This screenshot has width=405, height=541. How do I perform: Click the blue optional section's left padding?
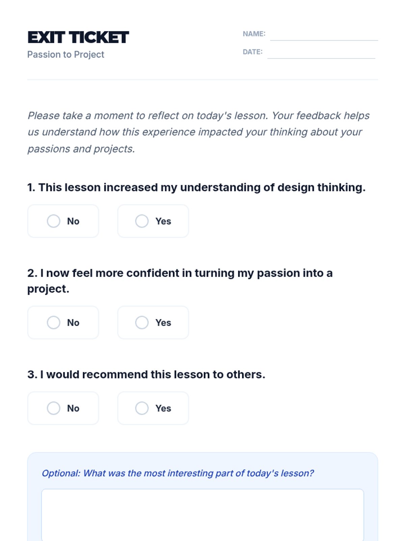34,500
